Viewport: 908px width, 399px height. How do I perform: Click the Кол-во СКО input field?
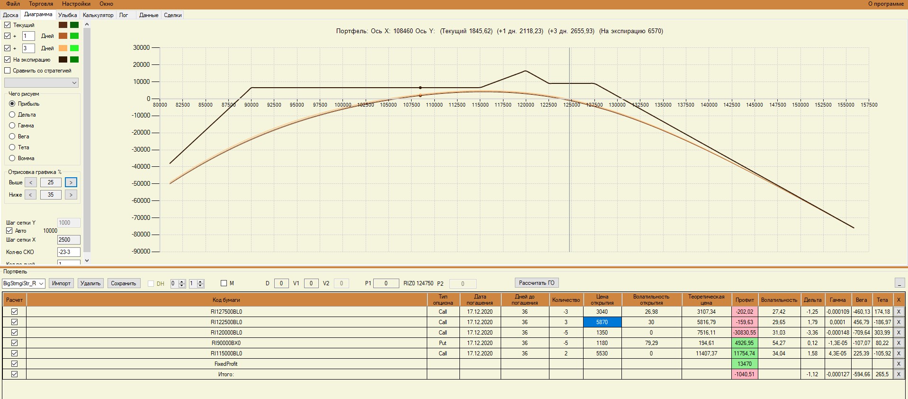coord(69,252)
